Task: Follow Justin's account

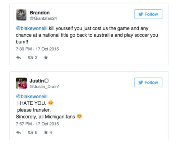Action: pyautogui.click(x=148, y=82)
